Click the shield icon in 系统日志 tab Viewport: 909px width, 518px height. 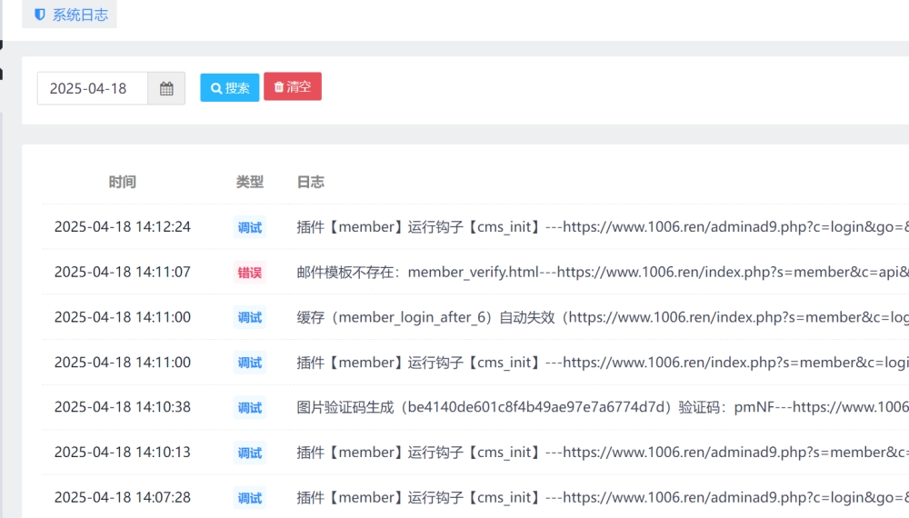point(39,15)
